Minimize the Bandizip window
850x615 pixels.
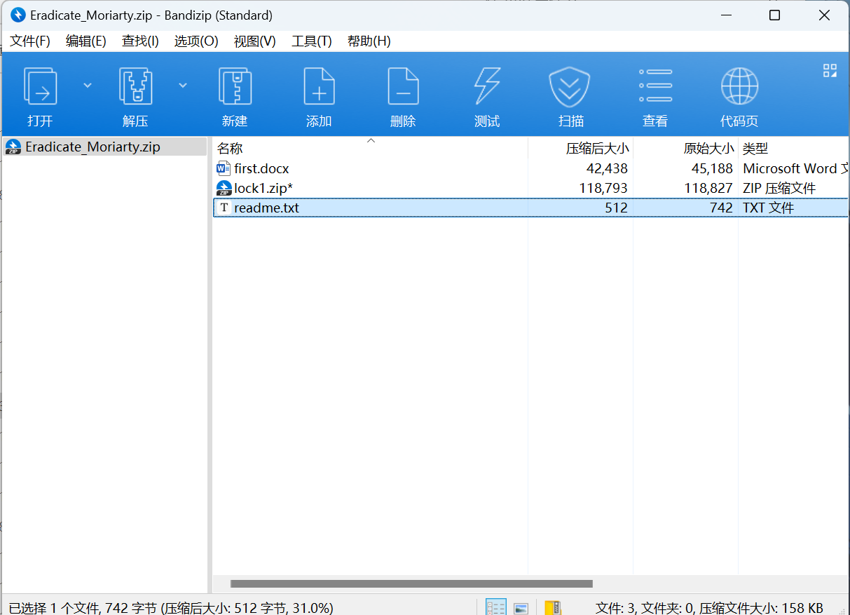pyautogui.click(x=726, y=15)
